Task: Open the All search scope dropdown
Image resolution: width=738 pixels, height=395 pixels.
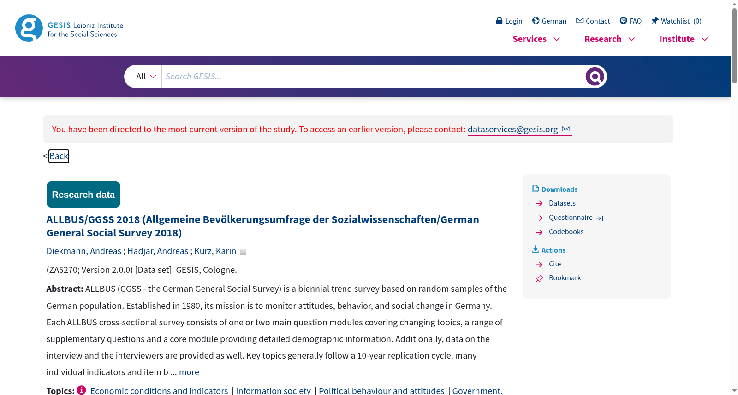Action: (146, 77)
